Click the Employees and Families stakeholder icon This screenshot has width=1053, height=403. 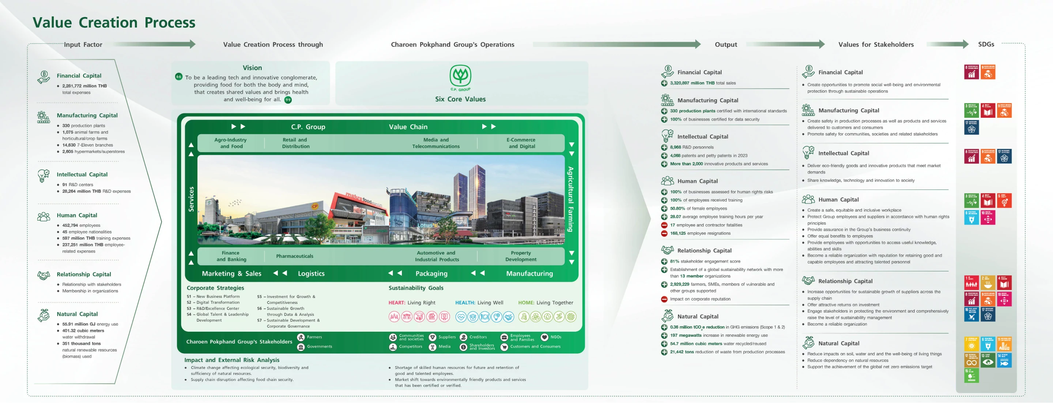(x=504, y=337)
